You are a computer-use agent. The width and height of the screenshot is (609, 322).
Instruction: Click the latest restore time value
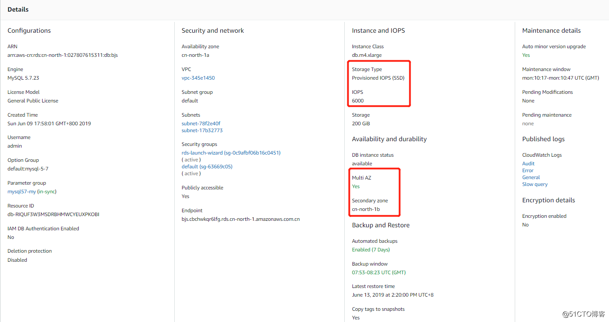(x=393, y=295)
